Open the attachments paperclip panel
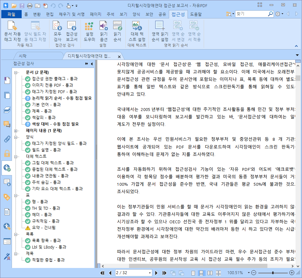Viewport: 302px width, 278px height. pos(7,139)
